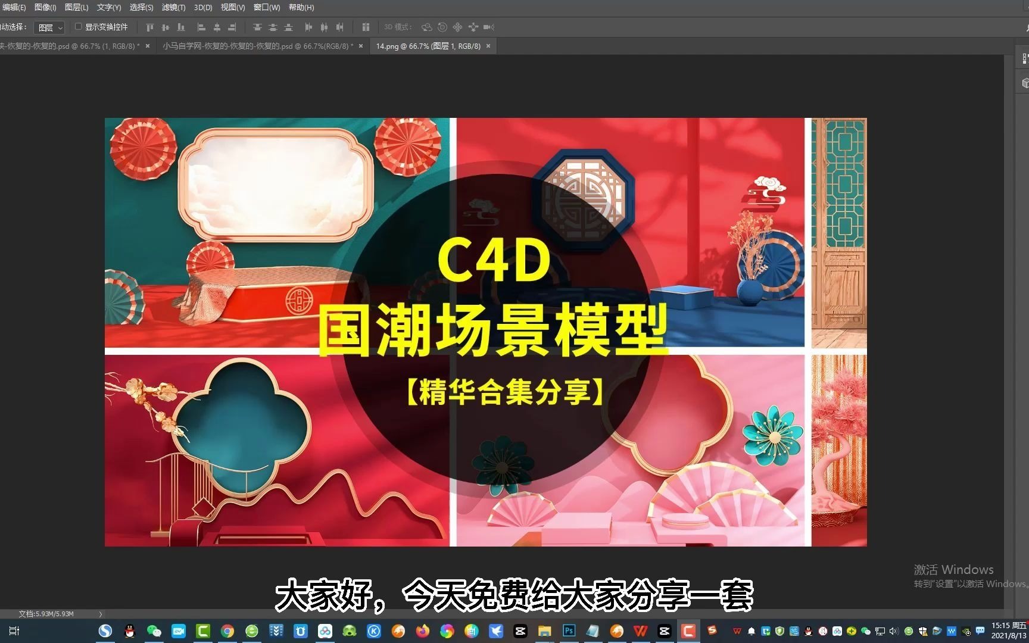The width and height of the screenshot is (1029, 643).
Task: Open the auto-select 图层 dropdown
Action: click(49, 27)
